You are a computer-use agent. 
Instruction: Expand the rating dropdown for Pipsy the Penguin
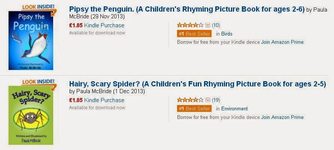click(208, 25)
